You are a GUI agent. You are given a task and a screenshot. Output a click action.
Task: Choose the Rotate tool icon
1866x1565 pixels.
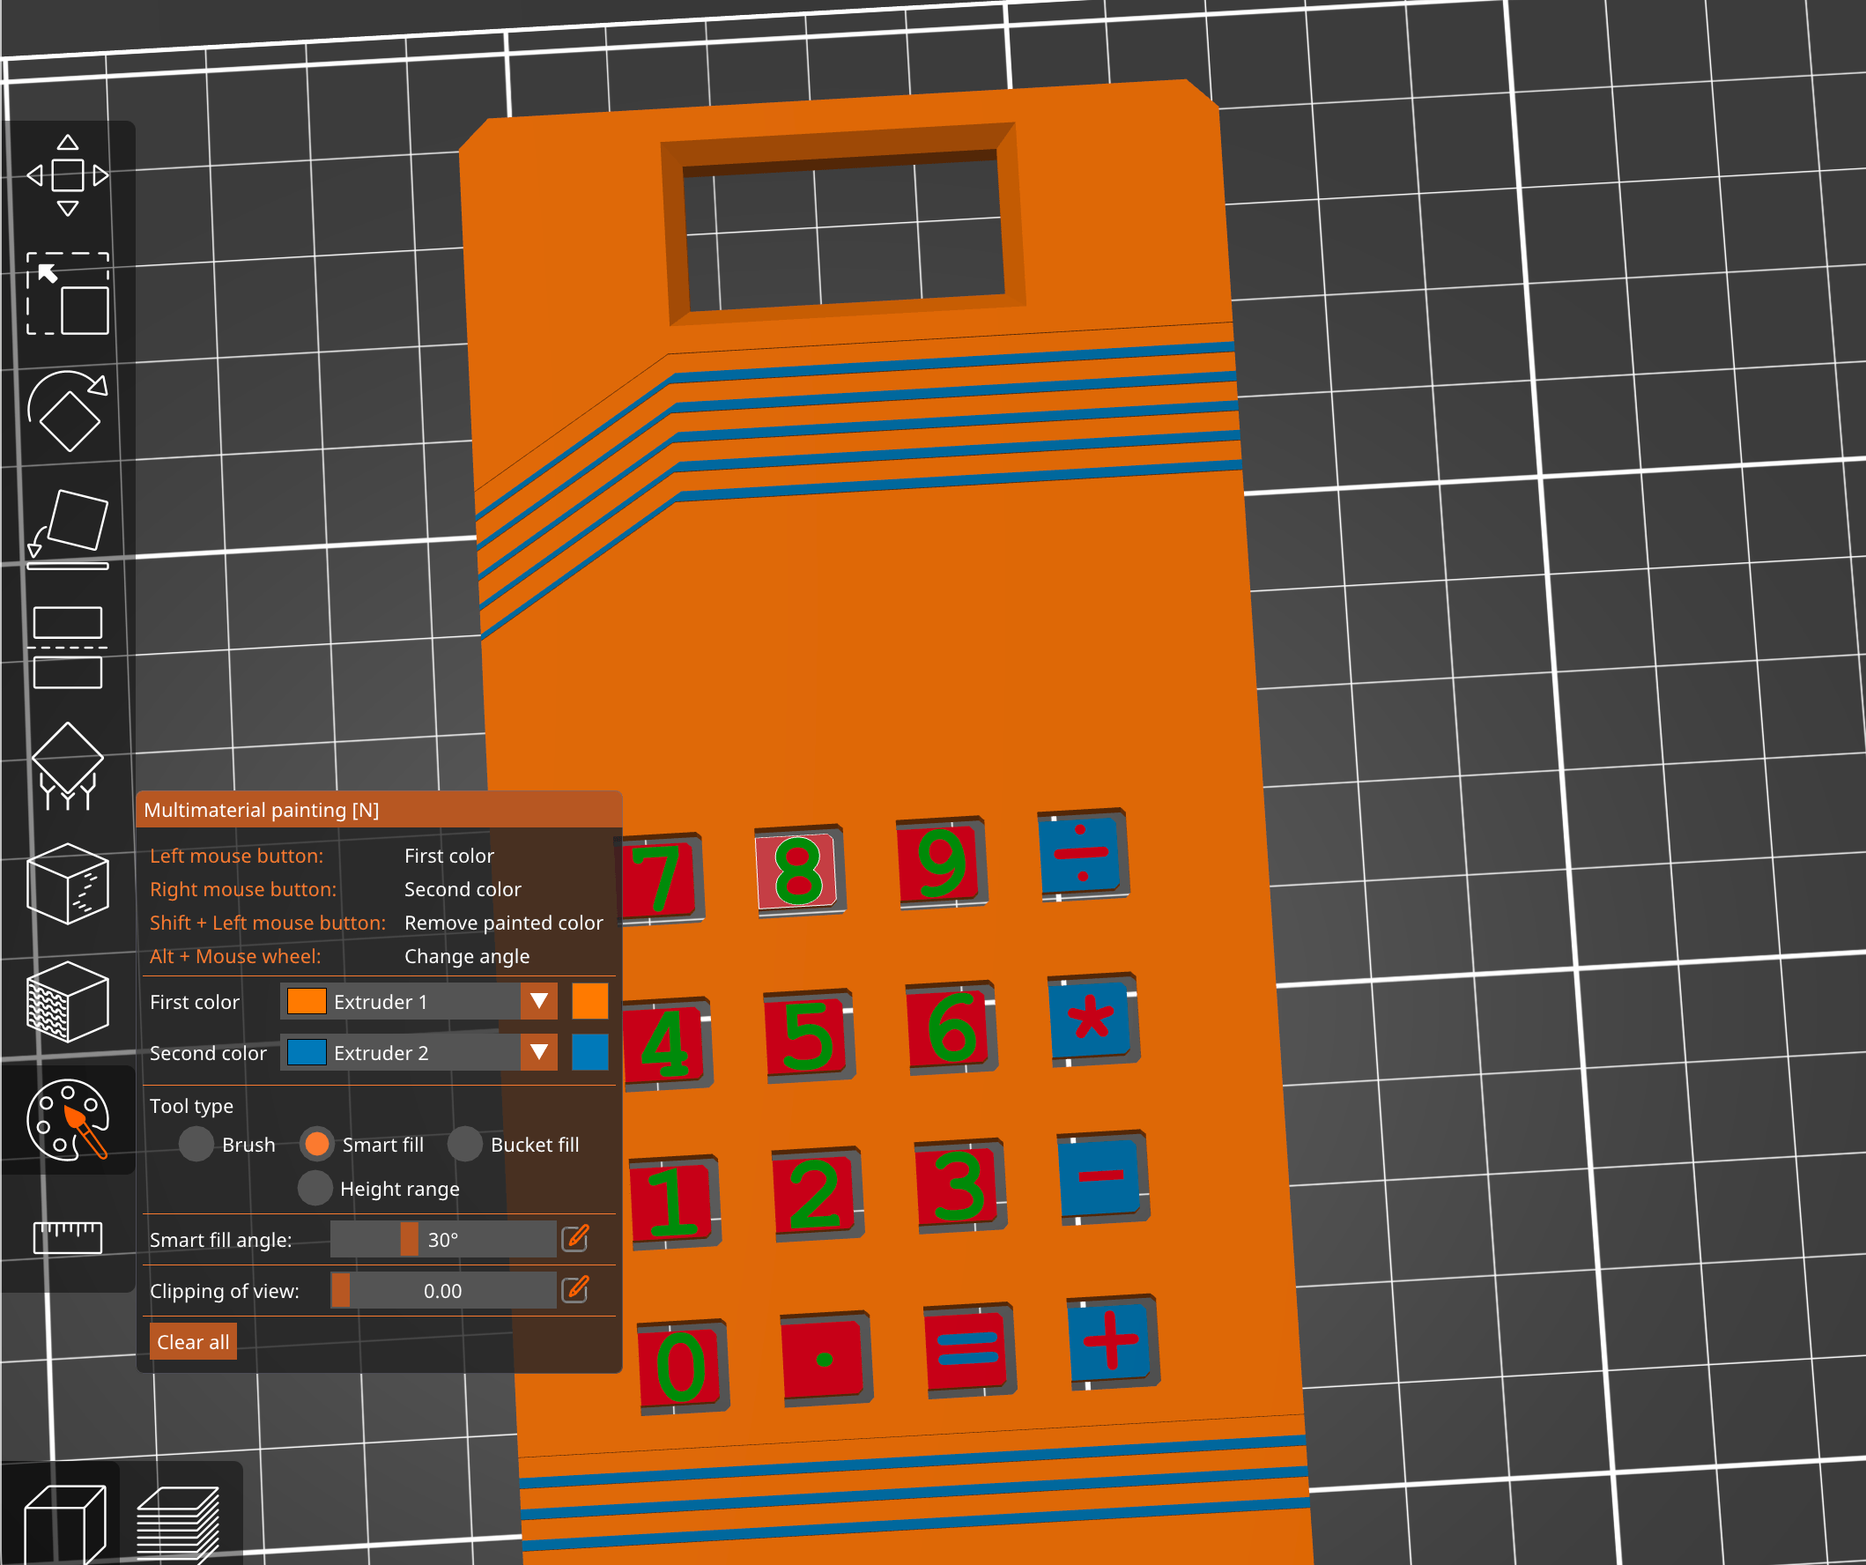tap(68, 411)
